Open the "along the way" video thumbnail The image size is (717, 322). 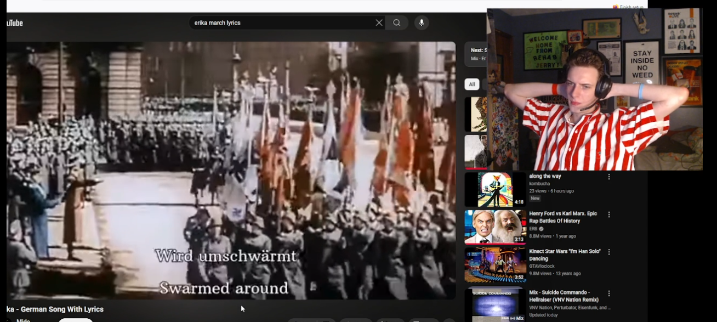pyautogui.click(x=496, y=190)
